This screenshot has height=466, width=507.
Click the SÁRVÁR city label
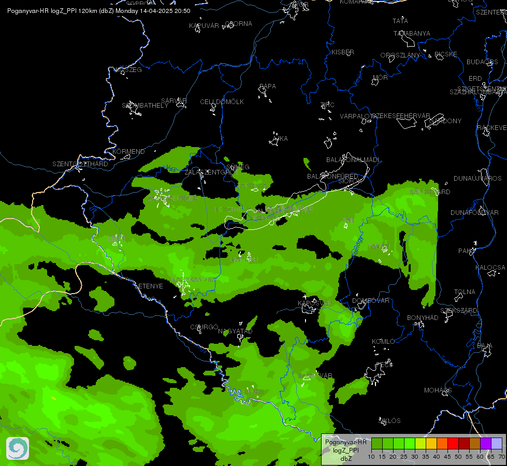pyautogui.click(x=174, y=101)
